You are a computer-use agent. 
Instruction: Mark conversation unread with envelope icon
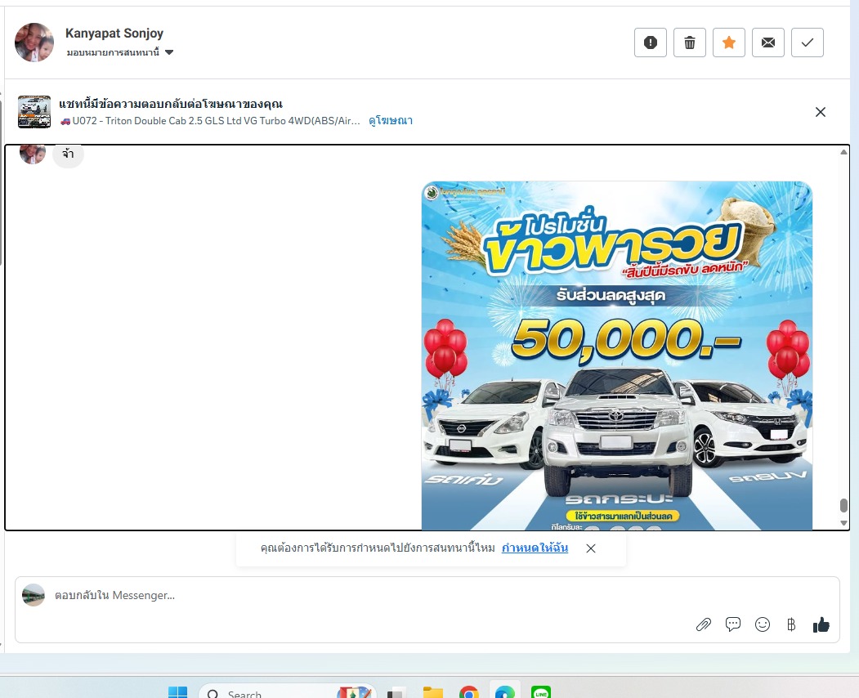click(768, 43)
